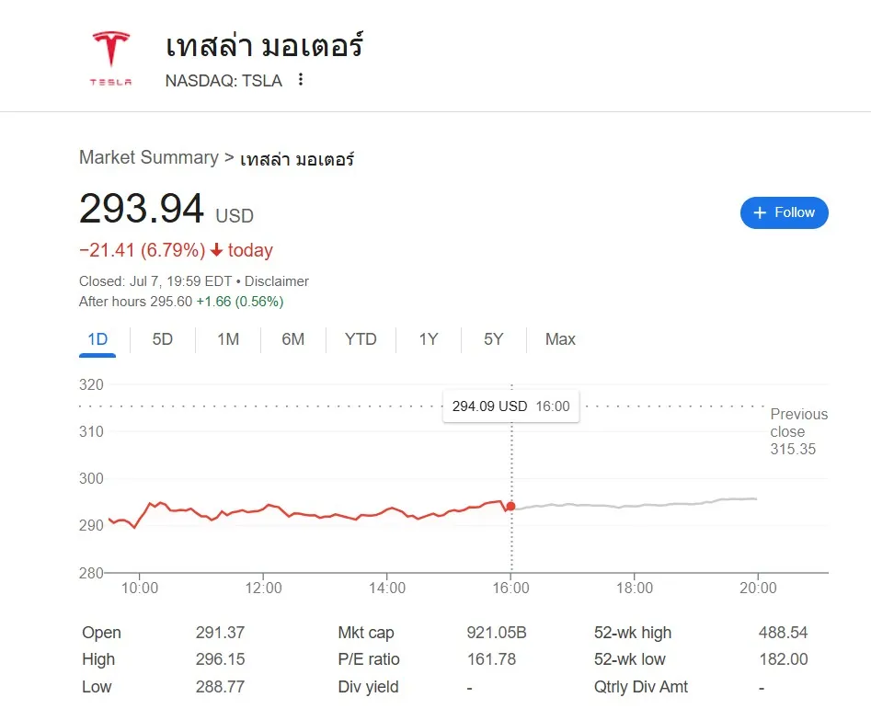Image resolution: width=871 pixels, height=709 pixels.
Task: Open the Disclaimer link
Action: 277,281
